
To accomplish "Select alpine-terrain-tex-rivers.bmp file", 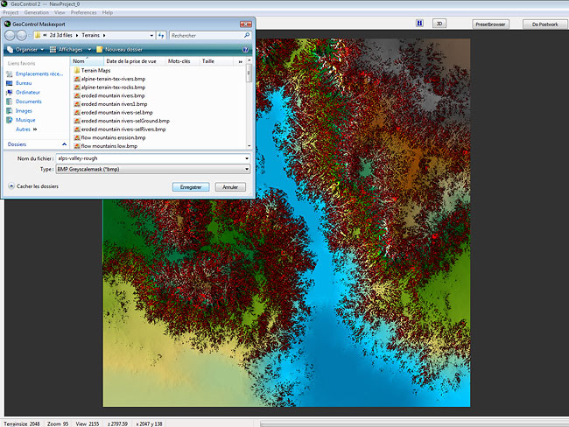I will [x=113, y=79].
